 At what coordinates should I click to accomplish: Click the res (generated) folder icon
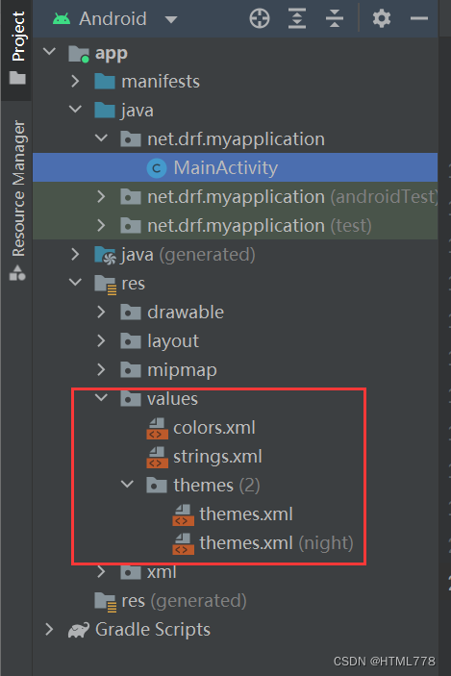[106, 602]
